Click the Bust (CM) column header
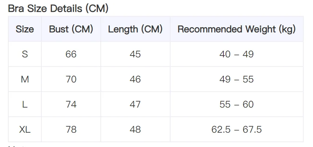The height and width of the screenshot is (147, 313). point(71,29)
